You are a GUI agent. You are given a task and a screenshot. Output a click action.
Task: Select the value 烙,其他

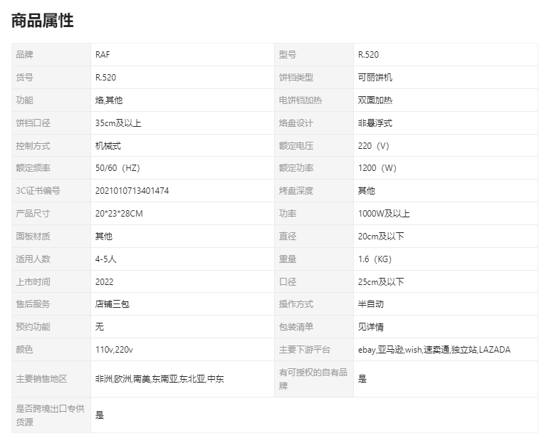click(109, 100)
